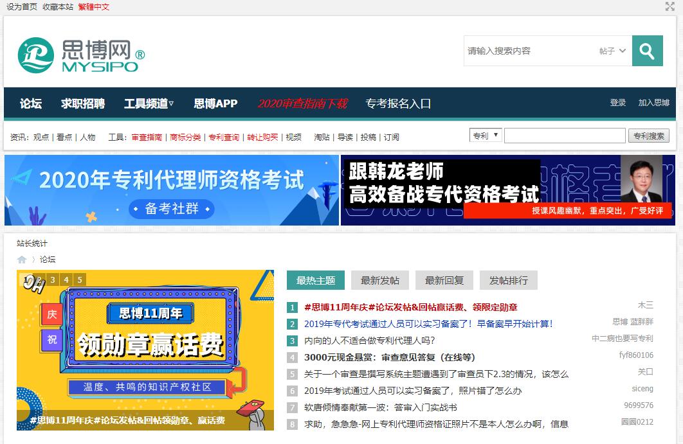The height and width of the screenshot is (444, 683).
Task: Click the home icon in breadcrumb
Action: 22,260
